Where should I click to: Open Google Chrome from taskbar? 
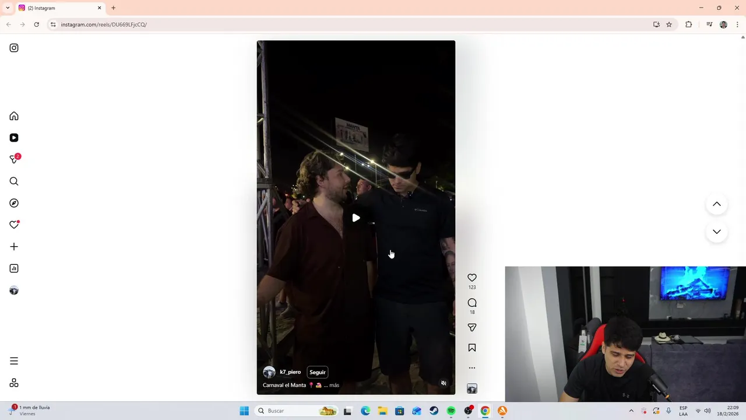click(x=485, y=411)
